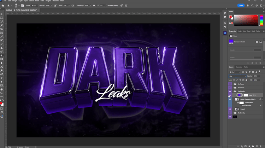This screenshot has width=265, height=148.
Task: Open the Image menu
Action: pyautogui.click(x=14, y=1)
